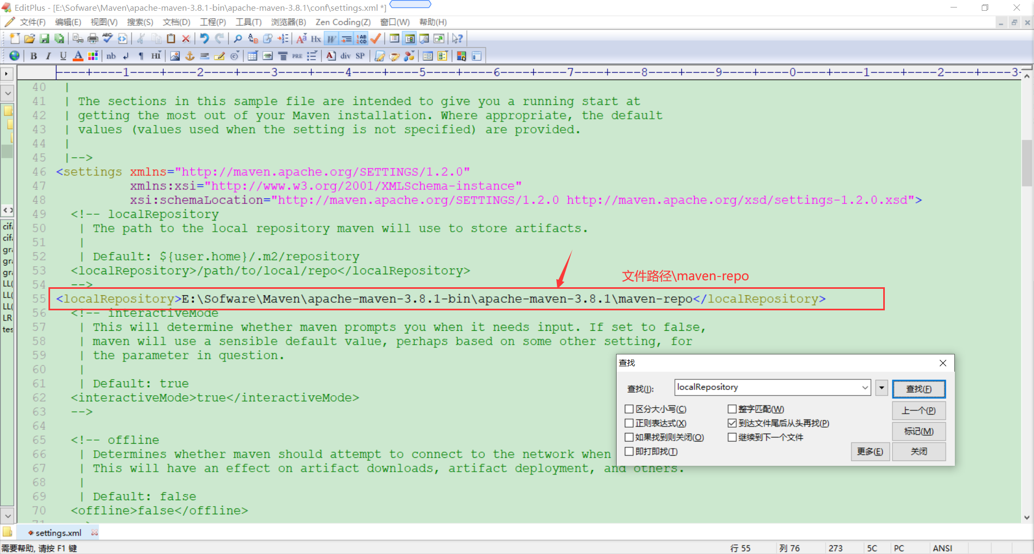The height and width of the screenshot is (554, 1034).
Task: Click the small ▼ button beside search field
Action: tap(881, 387)
